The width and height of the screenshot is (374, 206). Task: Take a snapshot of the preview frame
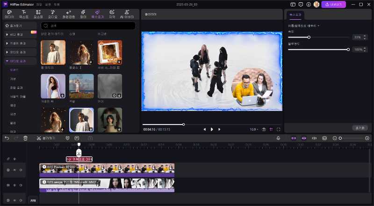coord(264,129)
